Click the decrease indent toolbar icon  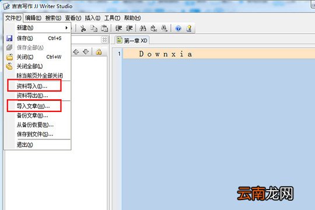118,29
